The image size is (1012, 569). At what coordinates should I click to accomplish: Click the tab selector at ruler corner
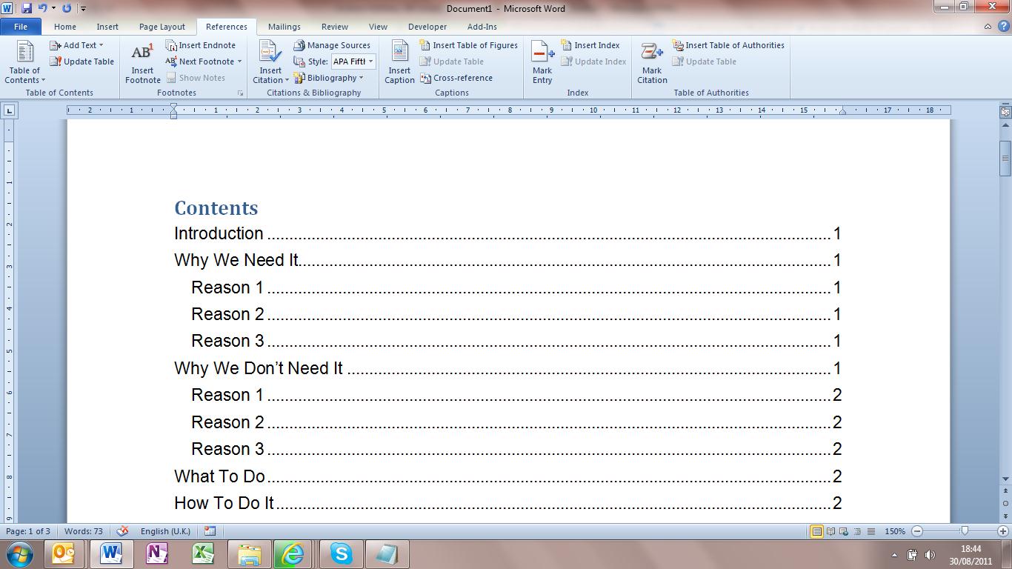tap(9, 110)
